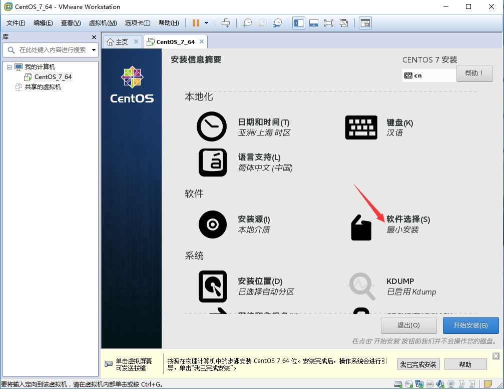The height and width of the screenshot is (389, 504).
Task: Click the 开始安装(B) button
Action: pyautogui.click(x=470, y=325)
